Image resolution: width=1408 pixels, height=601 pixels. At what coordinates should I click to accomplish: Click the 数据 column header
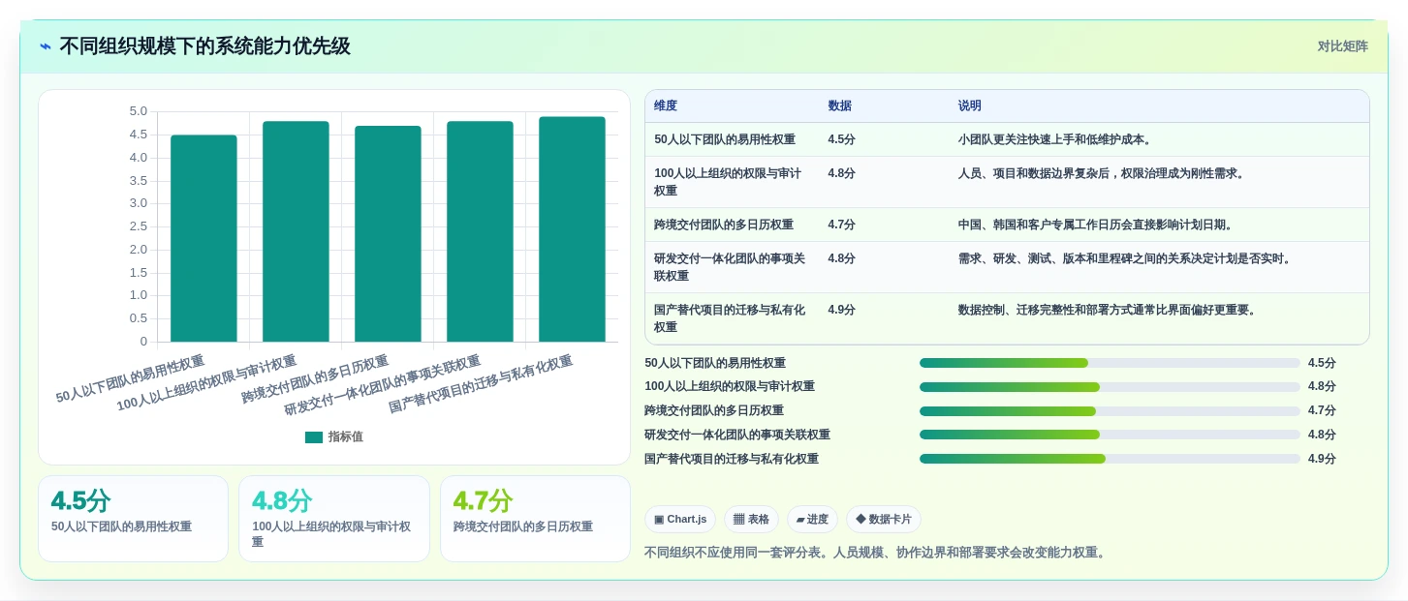(840, 106)
